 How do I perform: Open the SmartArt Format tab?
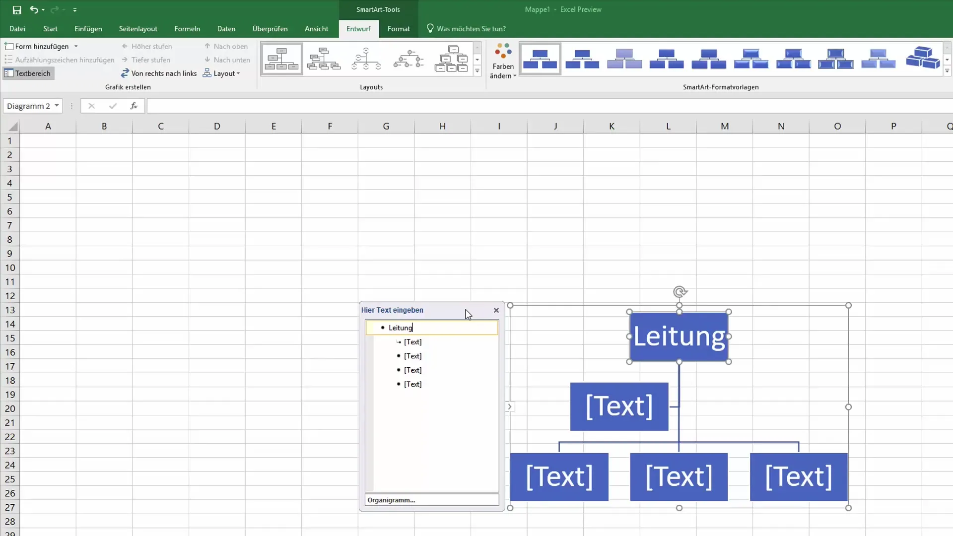pos(399,29)
